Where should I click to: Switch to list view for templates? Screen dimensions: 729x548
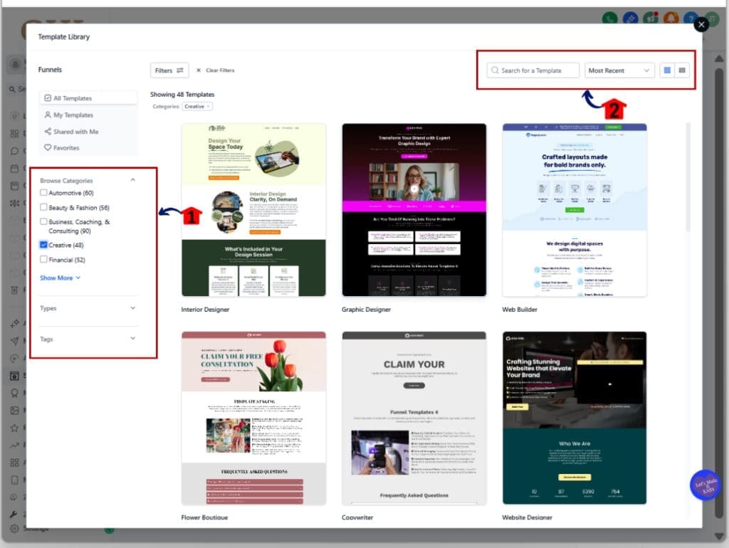tap(682, 70)
